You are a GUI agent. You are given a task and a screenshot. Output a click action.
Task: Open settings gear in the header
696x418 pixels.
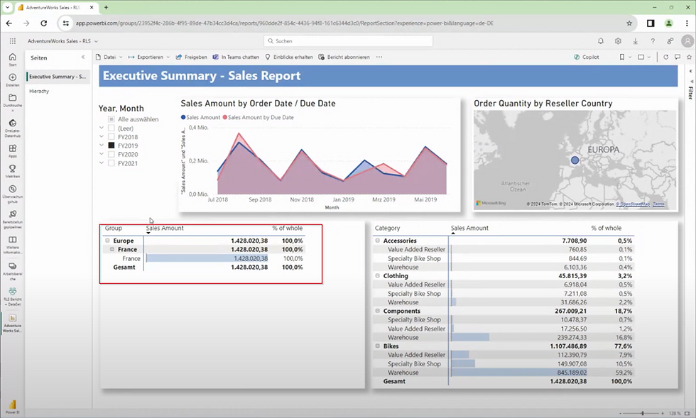[618, 41]
